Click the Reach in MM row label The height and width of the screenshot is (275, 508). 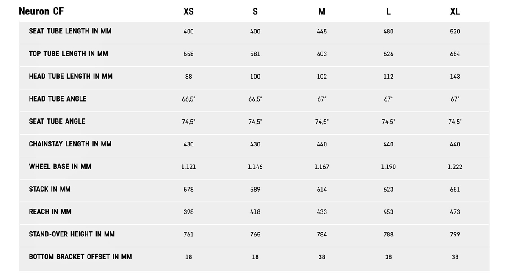click(x=50, y=212)
